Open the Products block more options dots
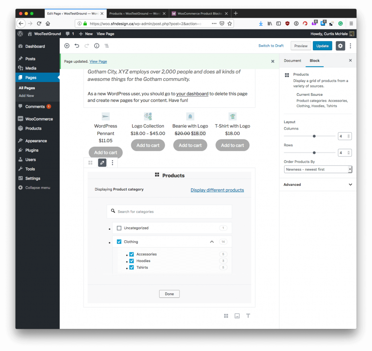This screenshot has height=351, width=372. (113, 163)
